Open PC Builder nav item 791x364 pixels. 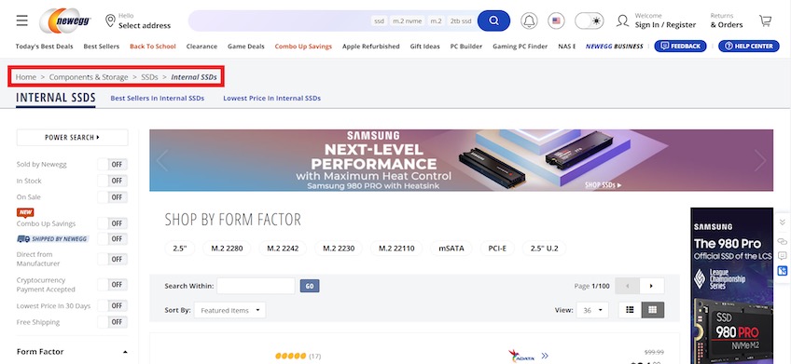(466, 47)
